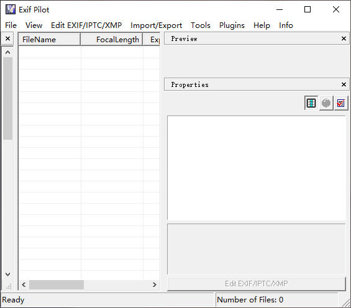The image size is (351, 308).
Task: Click the file list scroll right arrow
Action: click(155, 284)
